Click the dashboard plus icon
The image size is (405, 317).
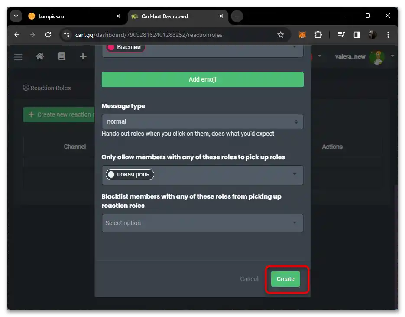83,56
